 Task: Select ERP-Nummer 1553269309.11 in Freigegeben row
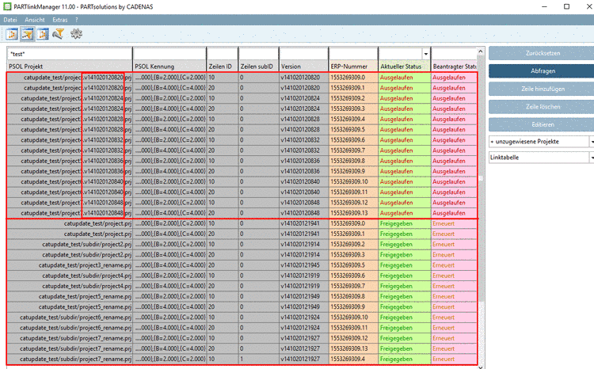[353, 328]
